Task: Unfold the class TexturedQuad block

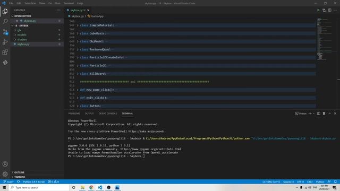Action: click(78, 49)
